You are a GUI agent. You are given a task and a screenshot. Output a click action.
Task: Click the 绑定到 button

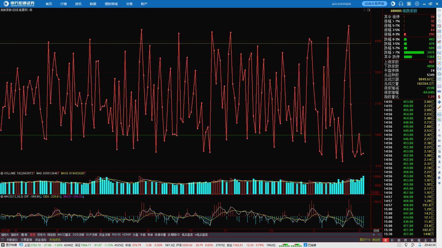click(51, 235)
